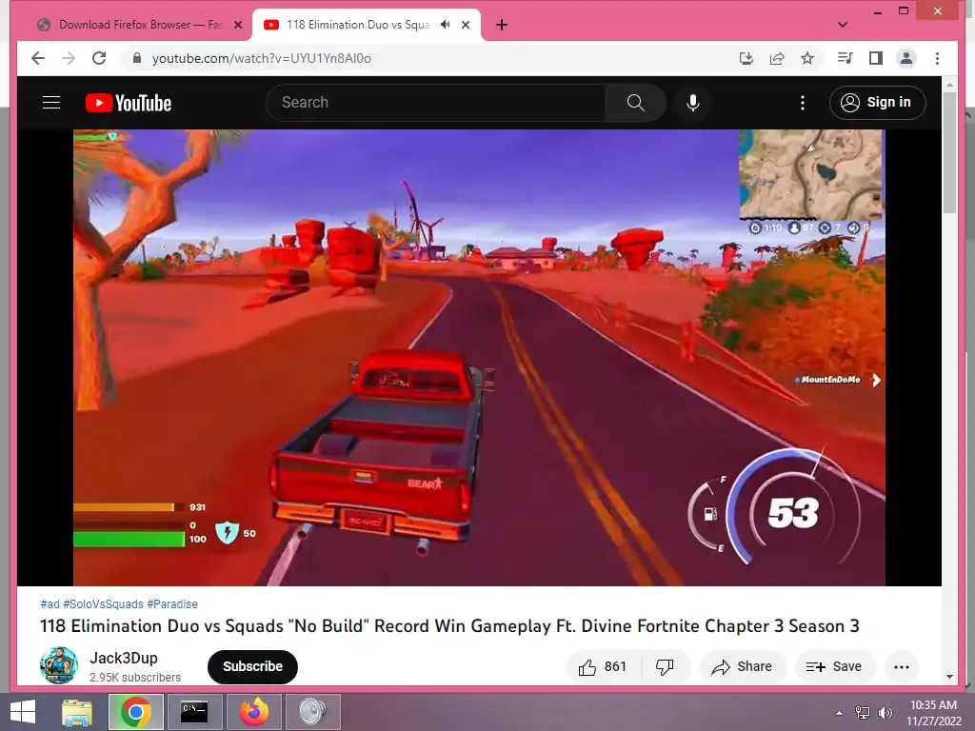Viewport: 975px width, 731px height.
Task: Dislike the video with thumbs down
Action: [665, 667]
